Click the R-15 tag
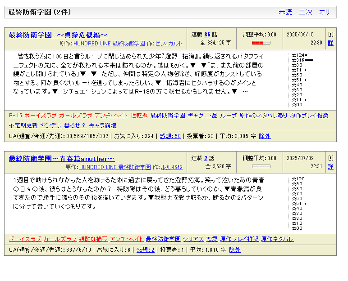 tap(15, 116)
